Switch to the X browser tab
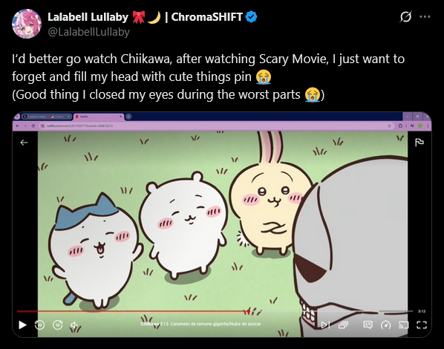This screenshot has width=444, height=349. [47, 117]
